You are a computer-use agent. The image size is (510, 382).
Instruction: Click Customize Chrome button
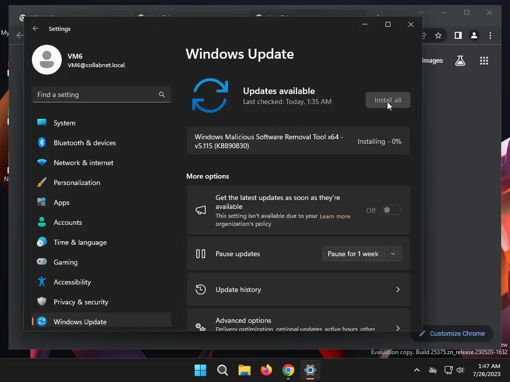pyautogui.click(x=452, y=334)
